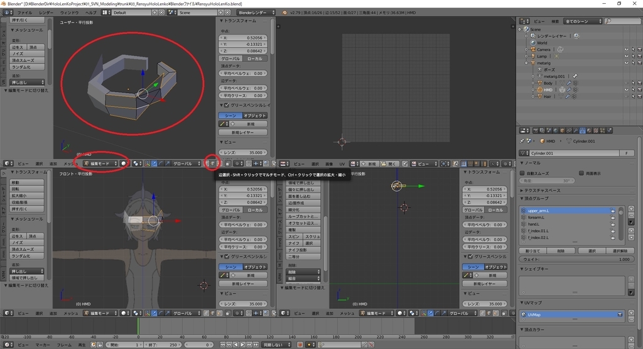Click the ローカル button in top-left transform panel
Screen dimensions: 643x349
[255, 58]
